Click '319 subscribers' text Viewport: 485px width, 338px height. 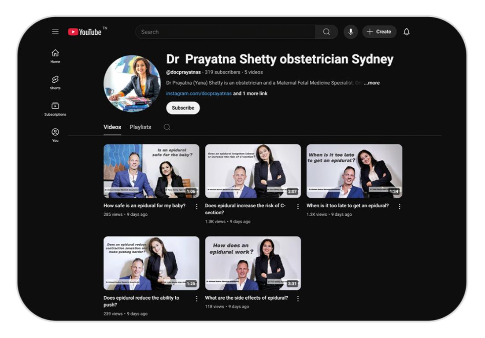[x=222, y=72]
